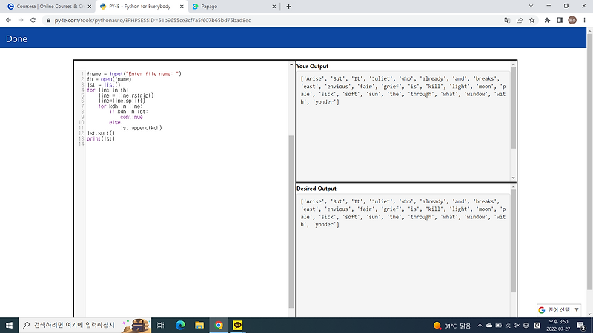The image size is (593, 333).
Task: Open the OneDrive cloud tray icon
Action: coord(489,326)
